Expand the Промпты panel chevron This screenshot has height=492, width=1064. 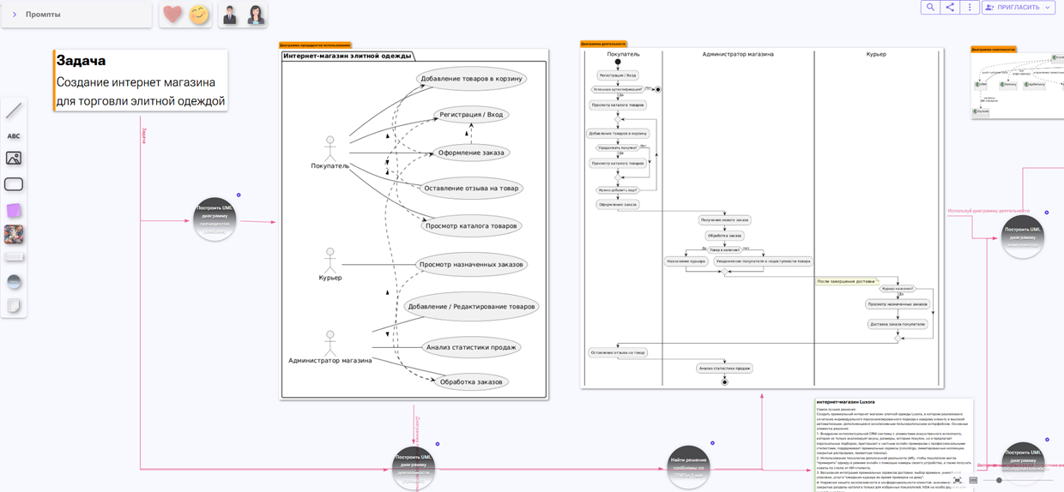coord(15,15)
